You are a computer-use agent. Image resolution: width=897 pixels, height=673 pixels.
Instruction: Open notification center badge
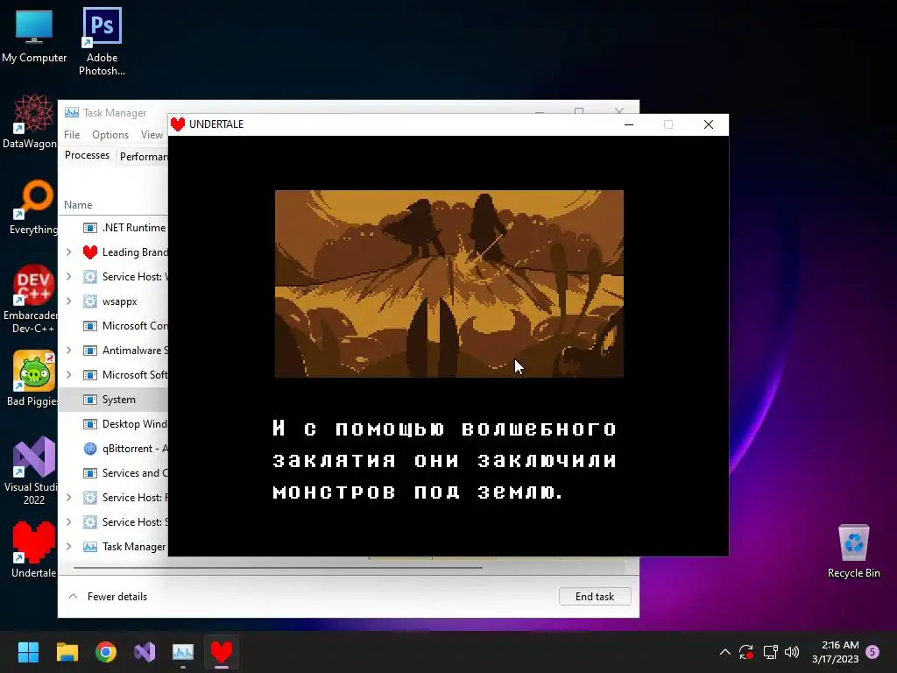point(872,652)
